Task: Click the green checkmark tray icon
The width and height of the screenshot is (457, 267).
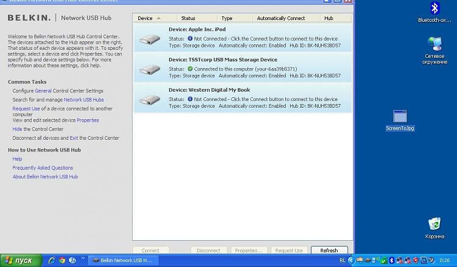Action: pos(383,261)
